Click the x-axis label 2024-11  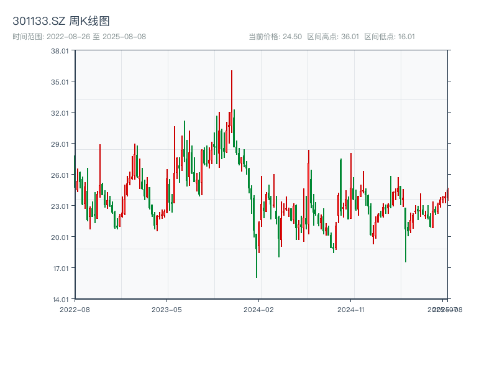click(x=350, y=310)
